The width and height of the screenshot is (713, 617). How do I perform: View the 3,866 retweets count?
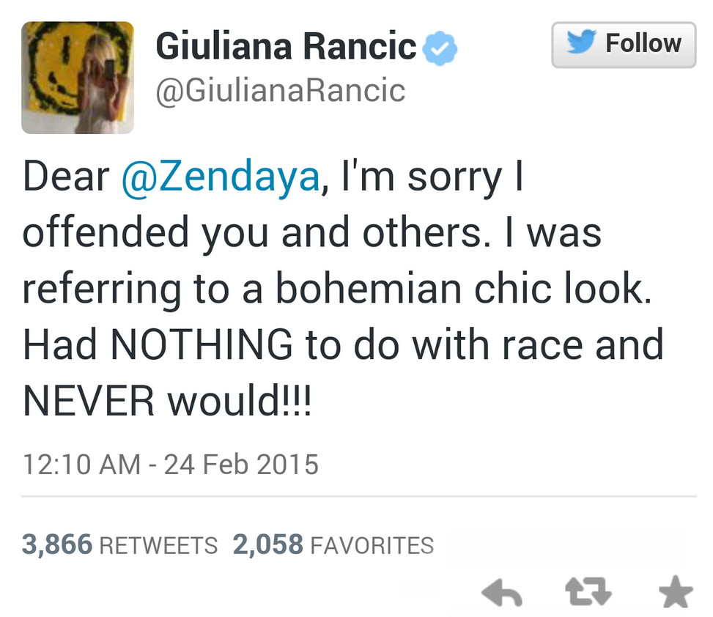[57, 544]
